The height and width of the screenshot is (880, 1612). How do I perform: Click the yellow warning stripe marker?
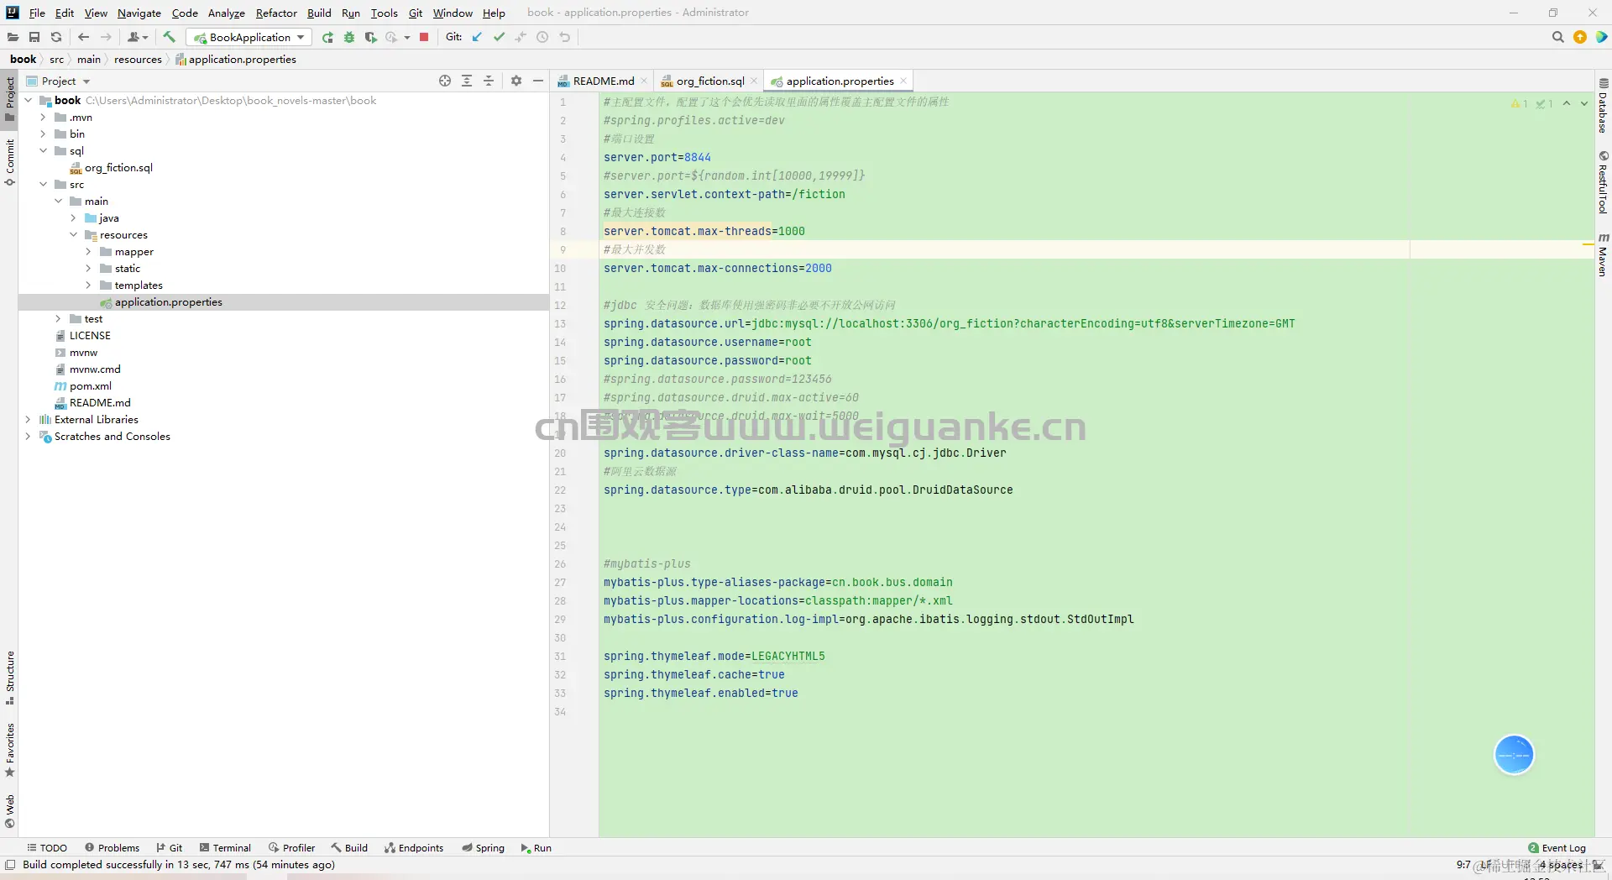click(1588, 244)
